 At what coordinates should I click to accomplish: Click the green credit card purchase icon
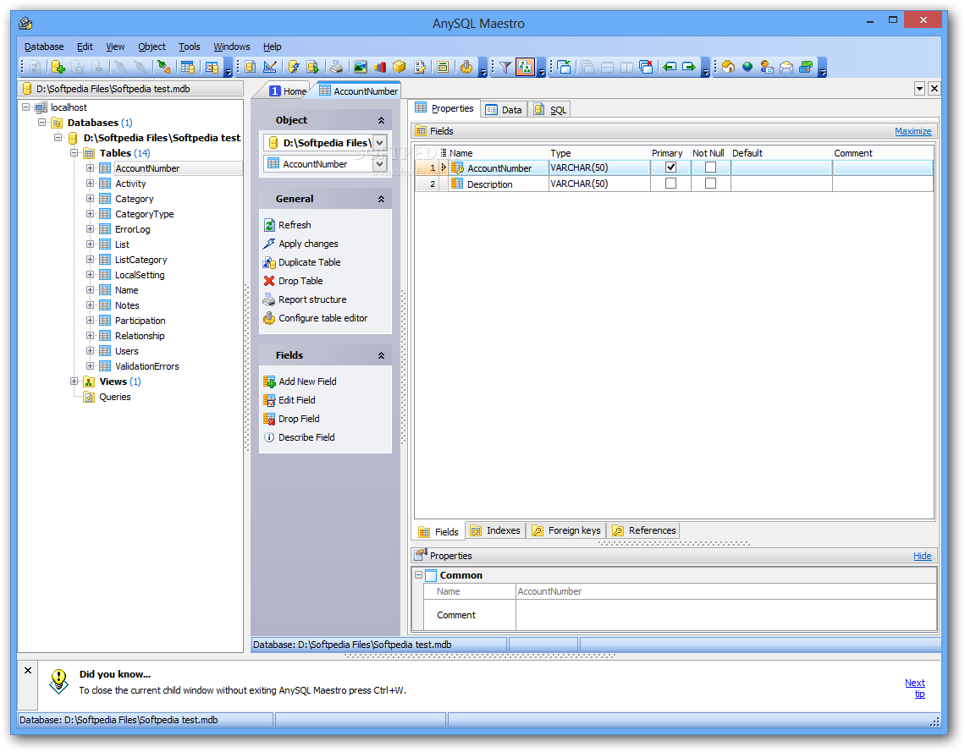point(806,67)
